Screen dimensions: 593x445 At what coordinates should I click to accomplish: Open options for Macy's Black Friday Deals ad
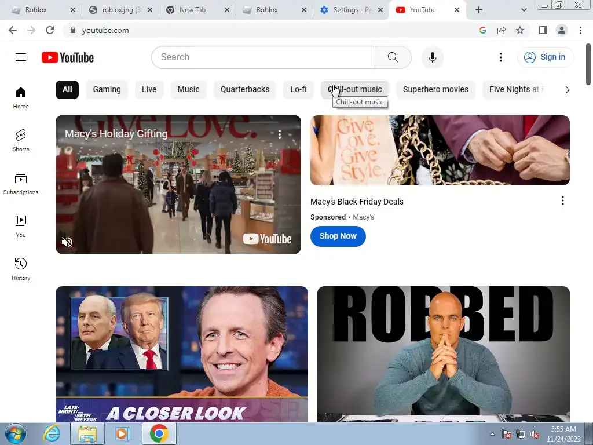[563, 200]
